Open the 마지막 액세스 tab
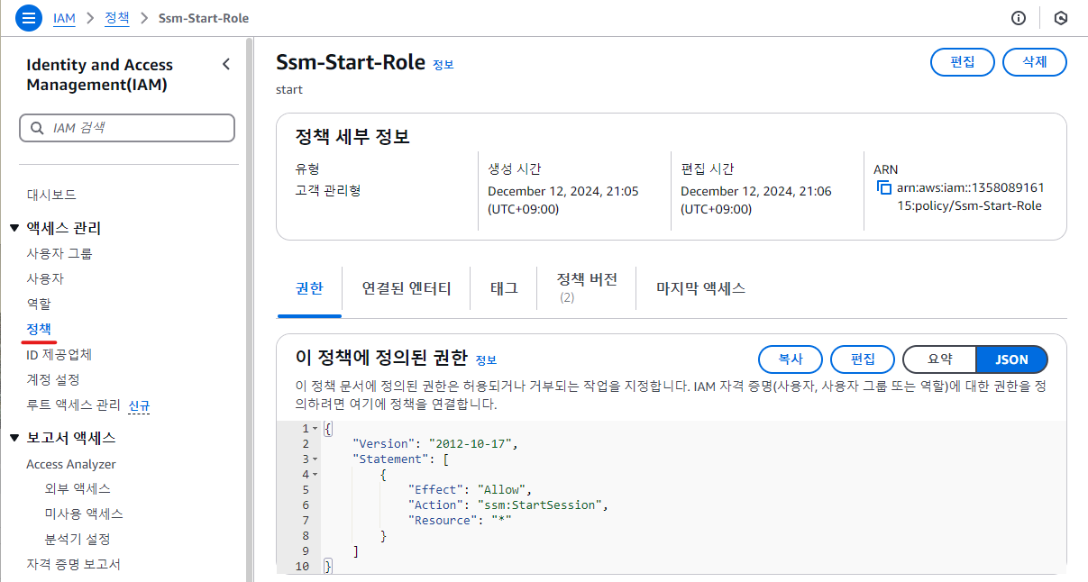 (701, 288)
